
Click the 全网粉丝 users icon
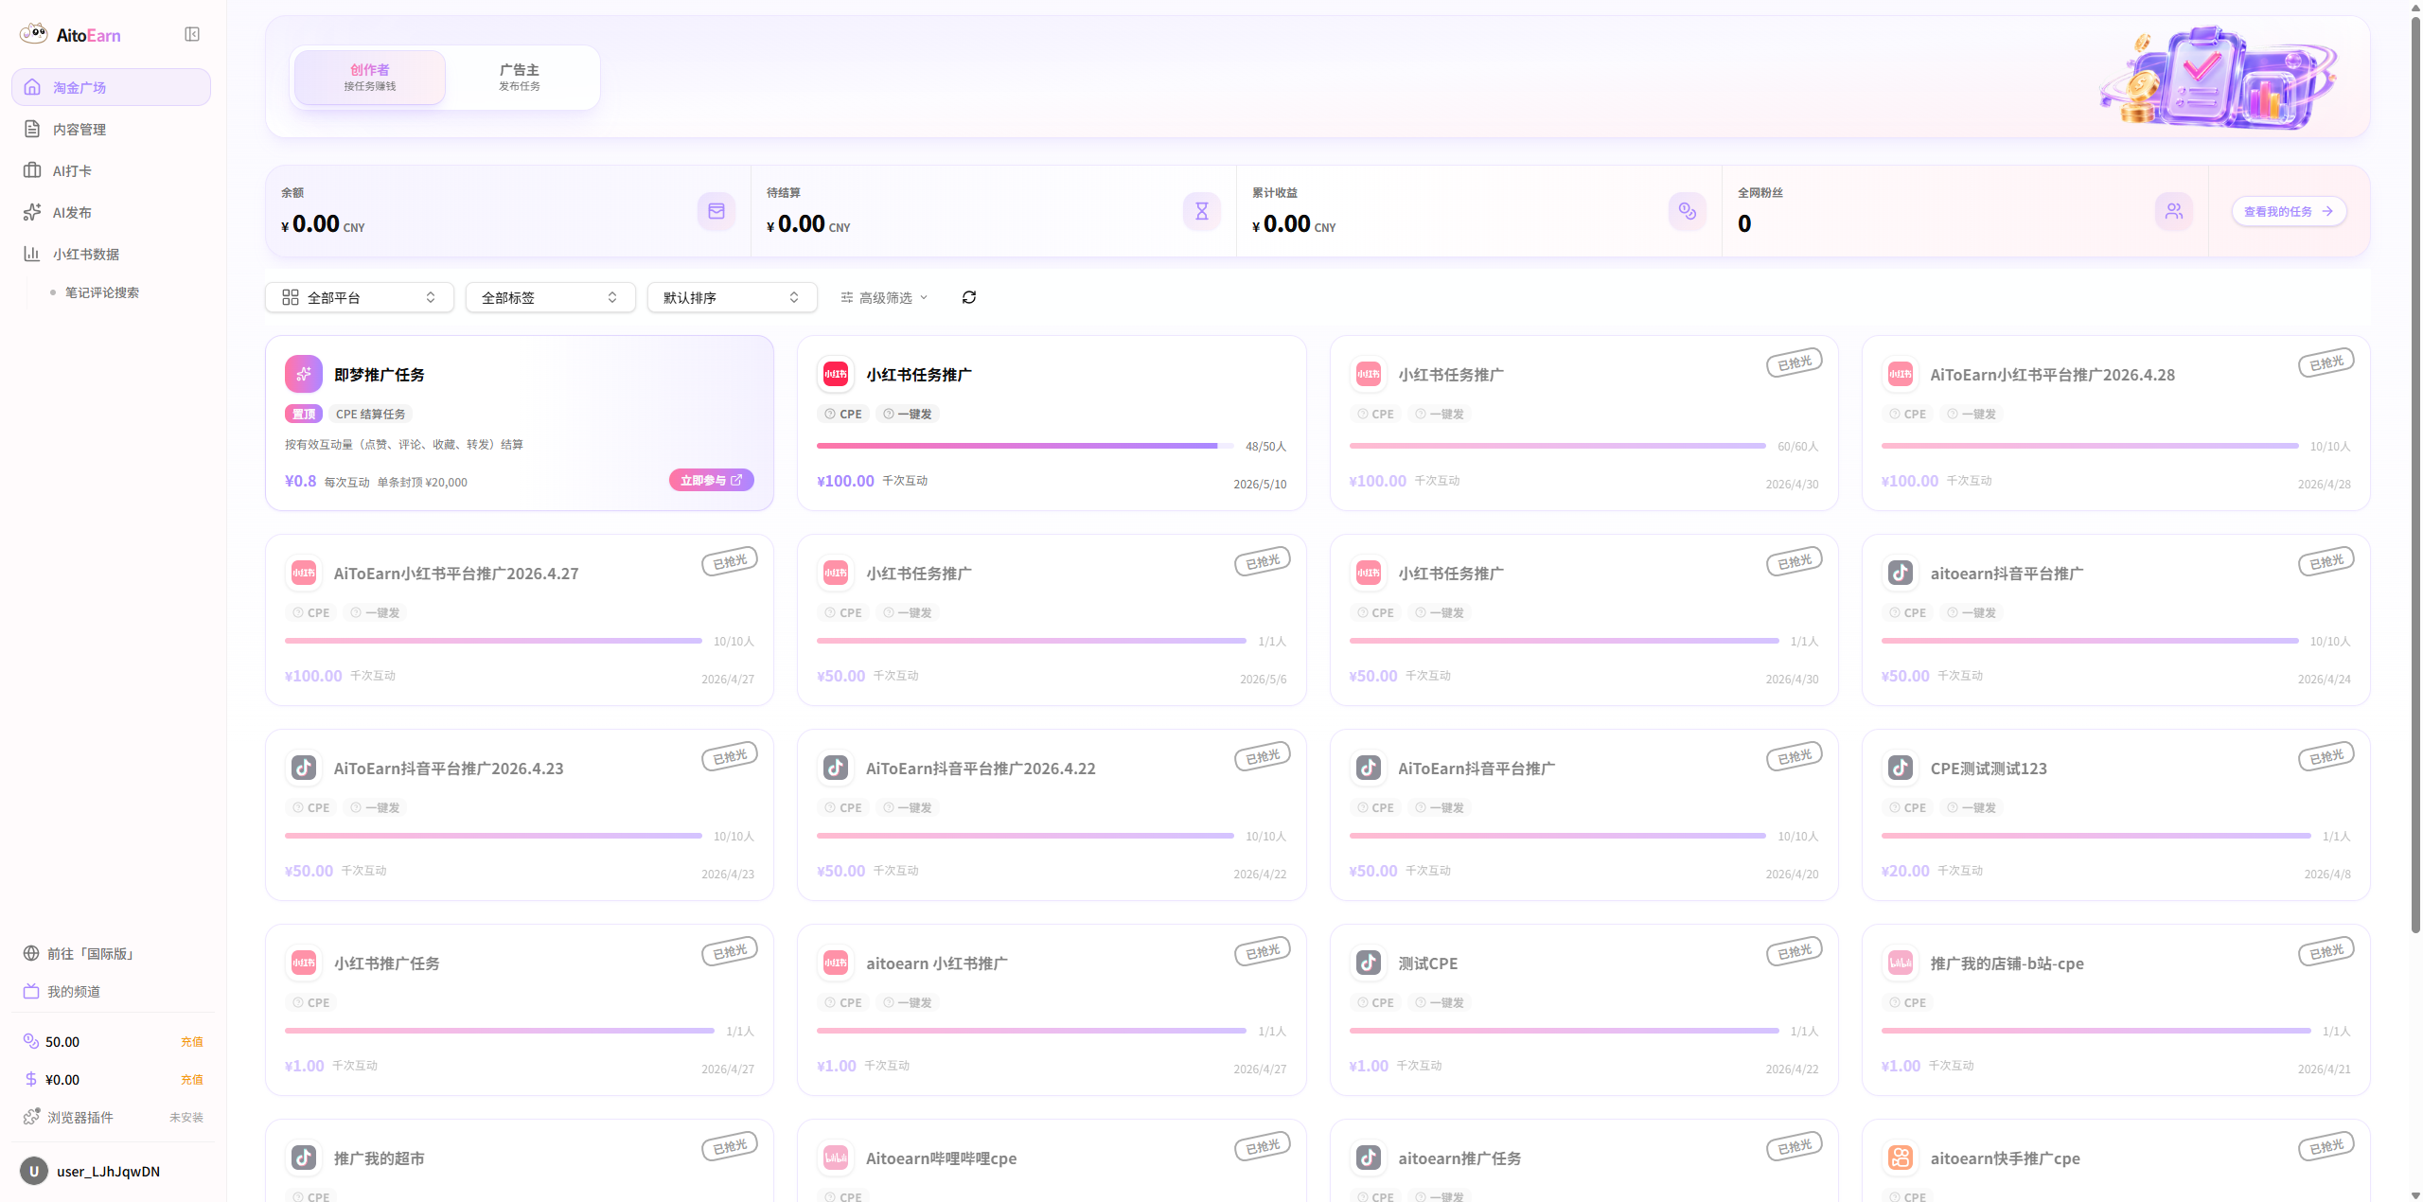2174,211
